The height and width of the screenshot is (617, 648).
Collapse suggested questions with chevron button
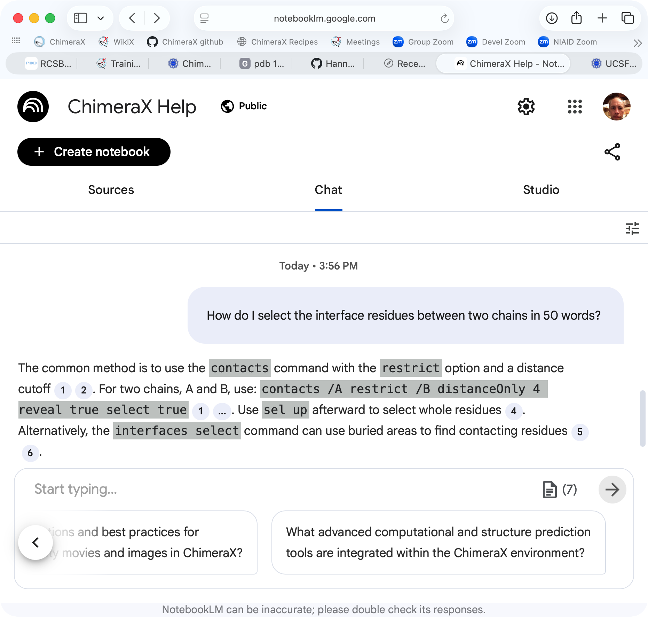(x=36, y=542)
